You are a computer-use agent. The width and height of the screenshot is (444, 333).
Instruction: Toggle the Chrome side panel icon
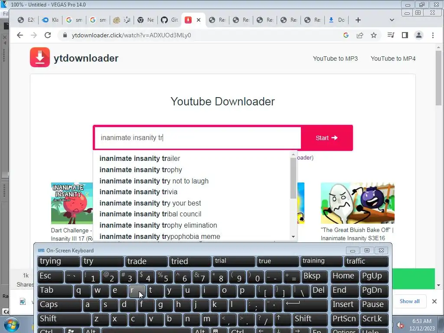pyautogui.click(x=405, y=35)
